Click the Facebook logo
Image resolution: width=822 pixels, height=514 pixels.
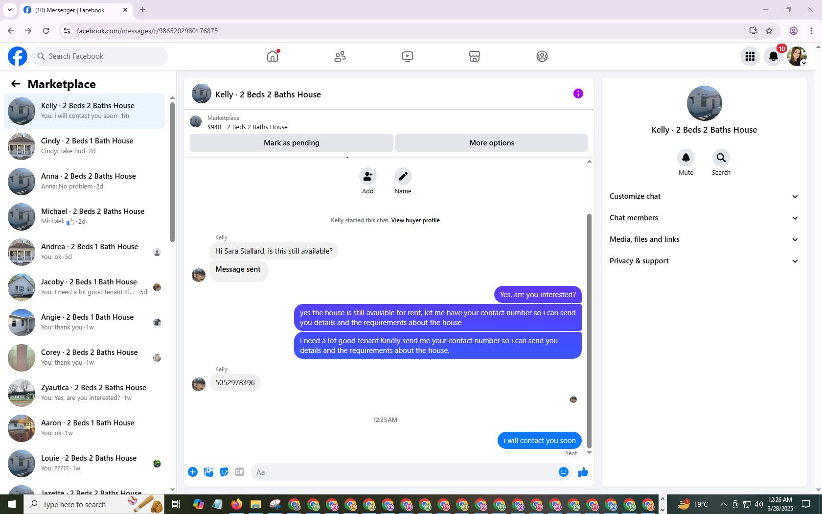(x=18, y=56)
